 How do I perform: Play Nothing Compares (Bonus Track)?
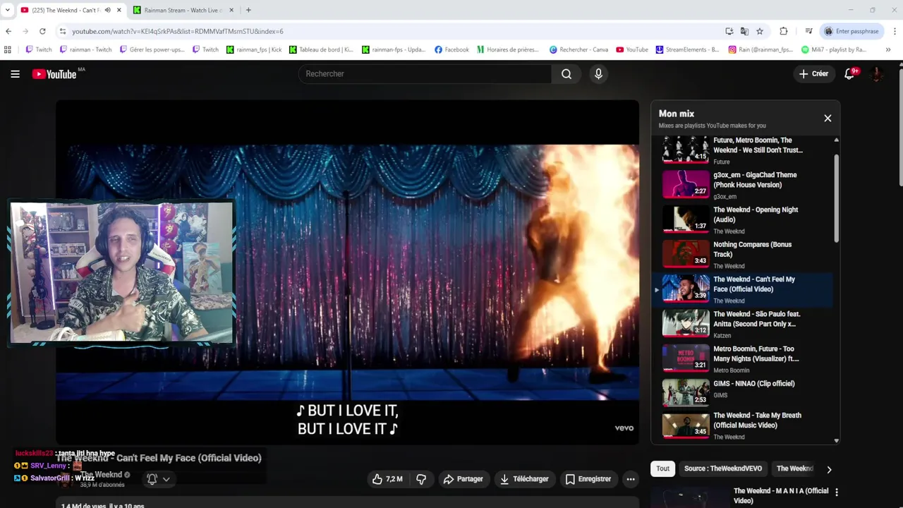pyautogui.click(x=744, y=254)
